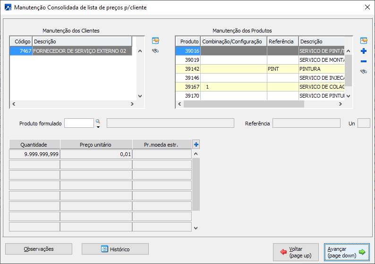Sort by the Produto column header
The width and height of the screenshot is (375, 264).
[x=189, y=41]
